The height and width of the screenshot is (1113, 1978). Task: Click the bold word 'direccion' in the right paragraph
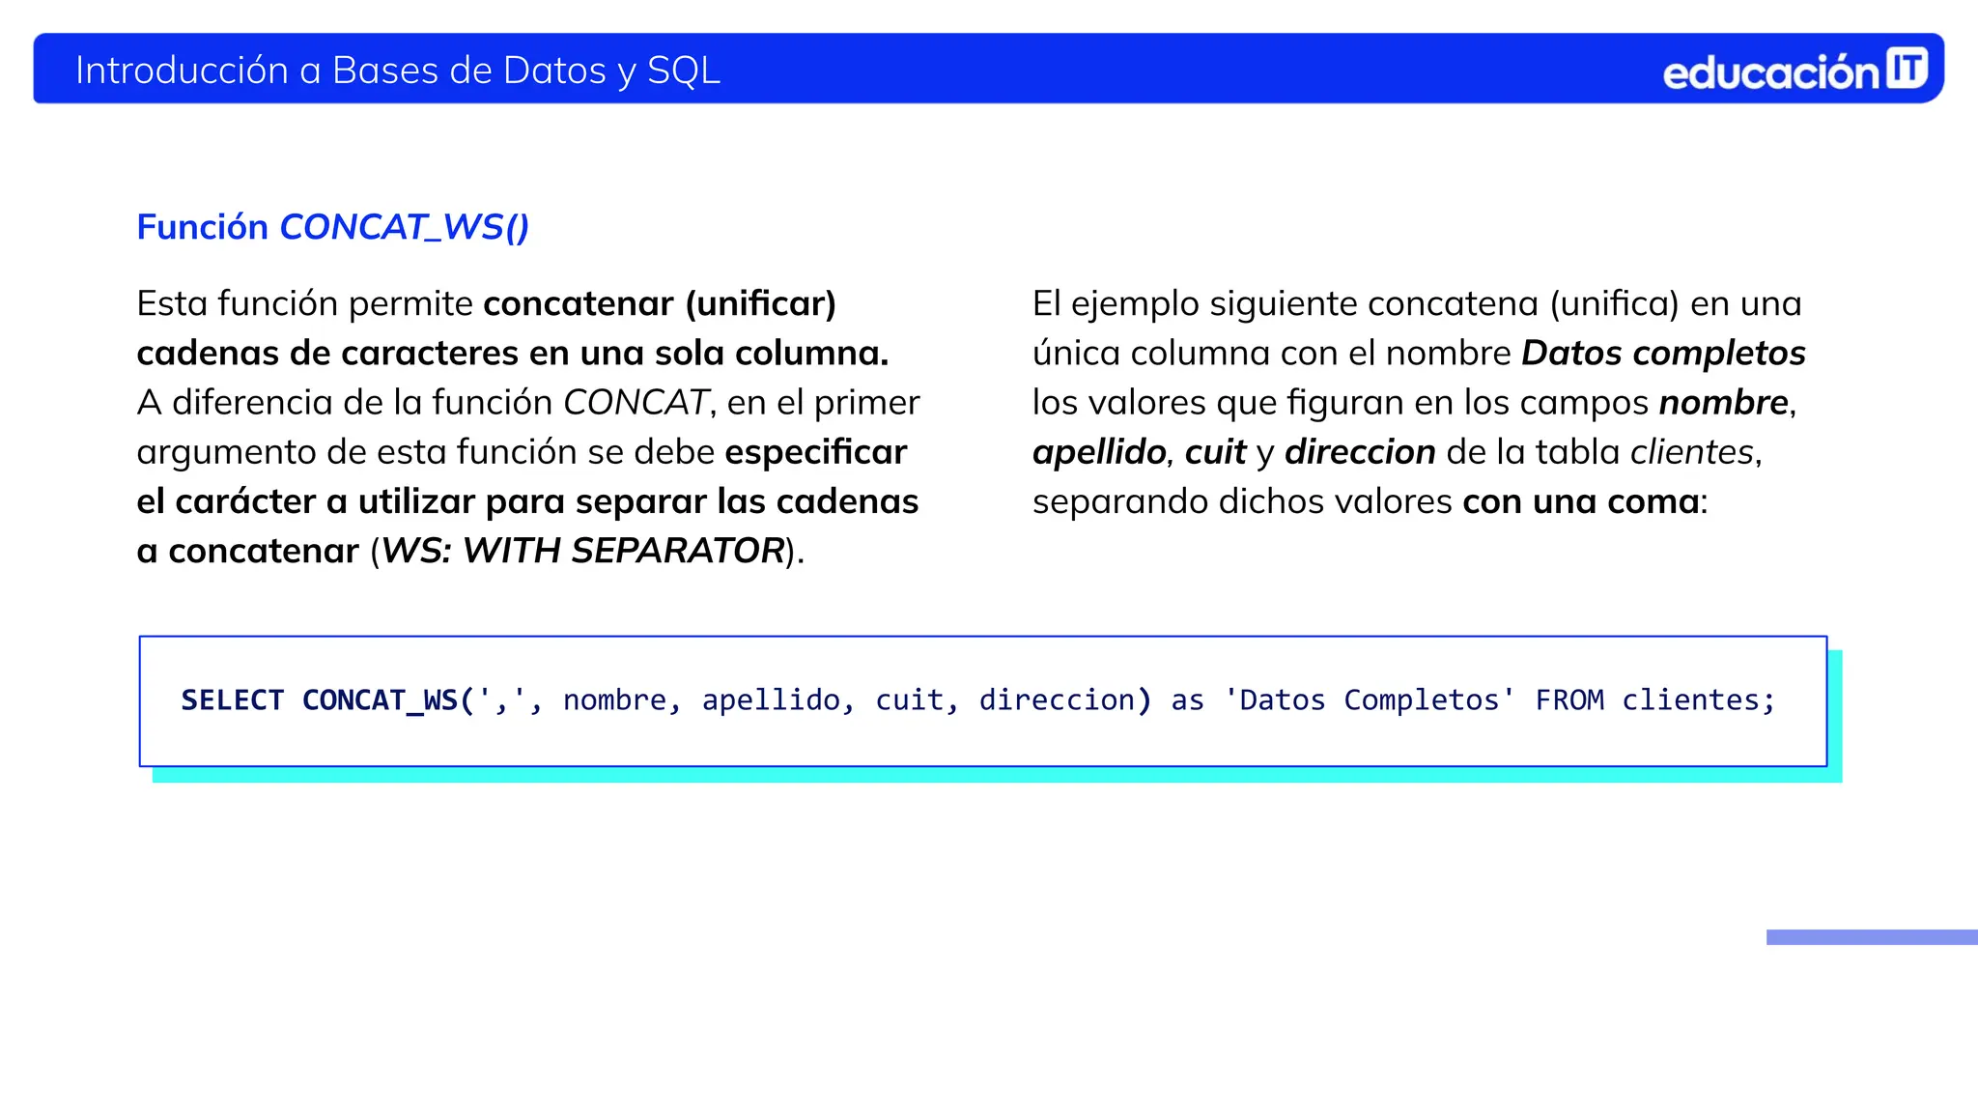point(1360,451)
